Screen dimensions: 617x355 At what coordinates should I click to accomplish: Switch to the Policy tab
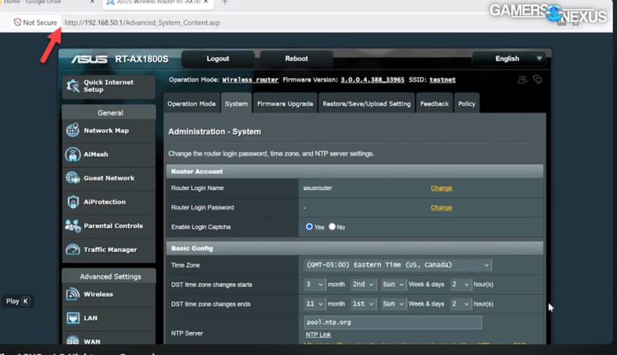pos(467,104)
